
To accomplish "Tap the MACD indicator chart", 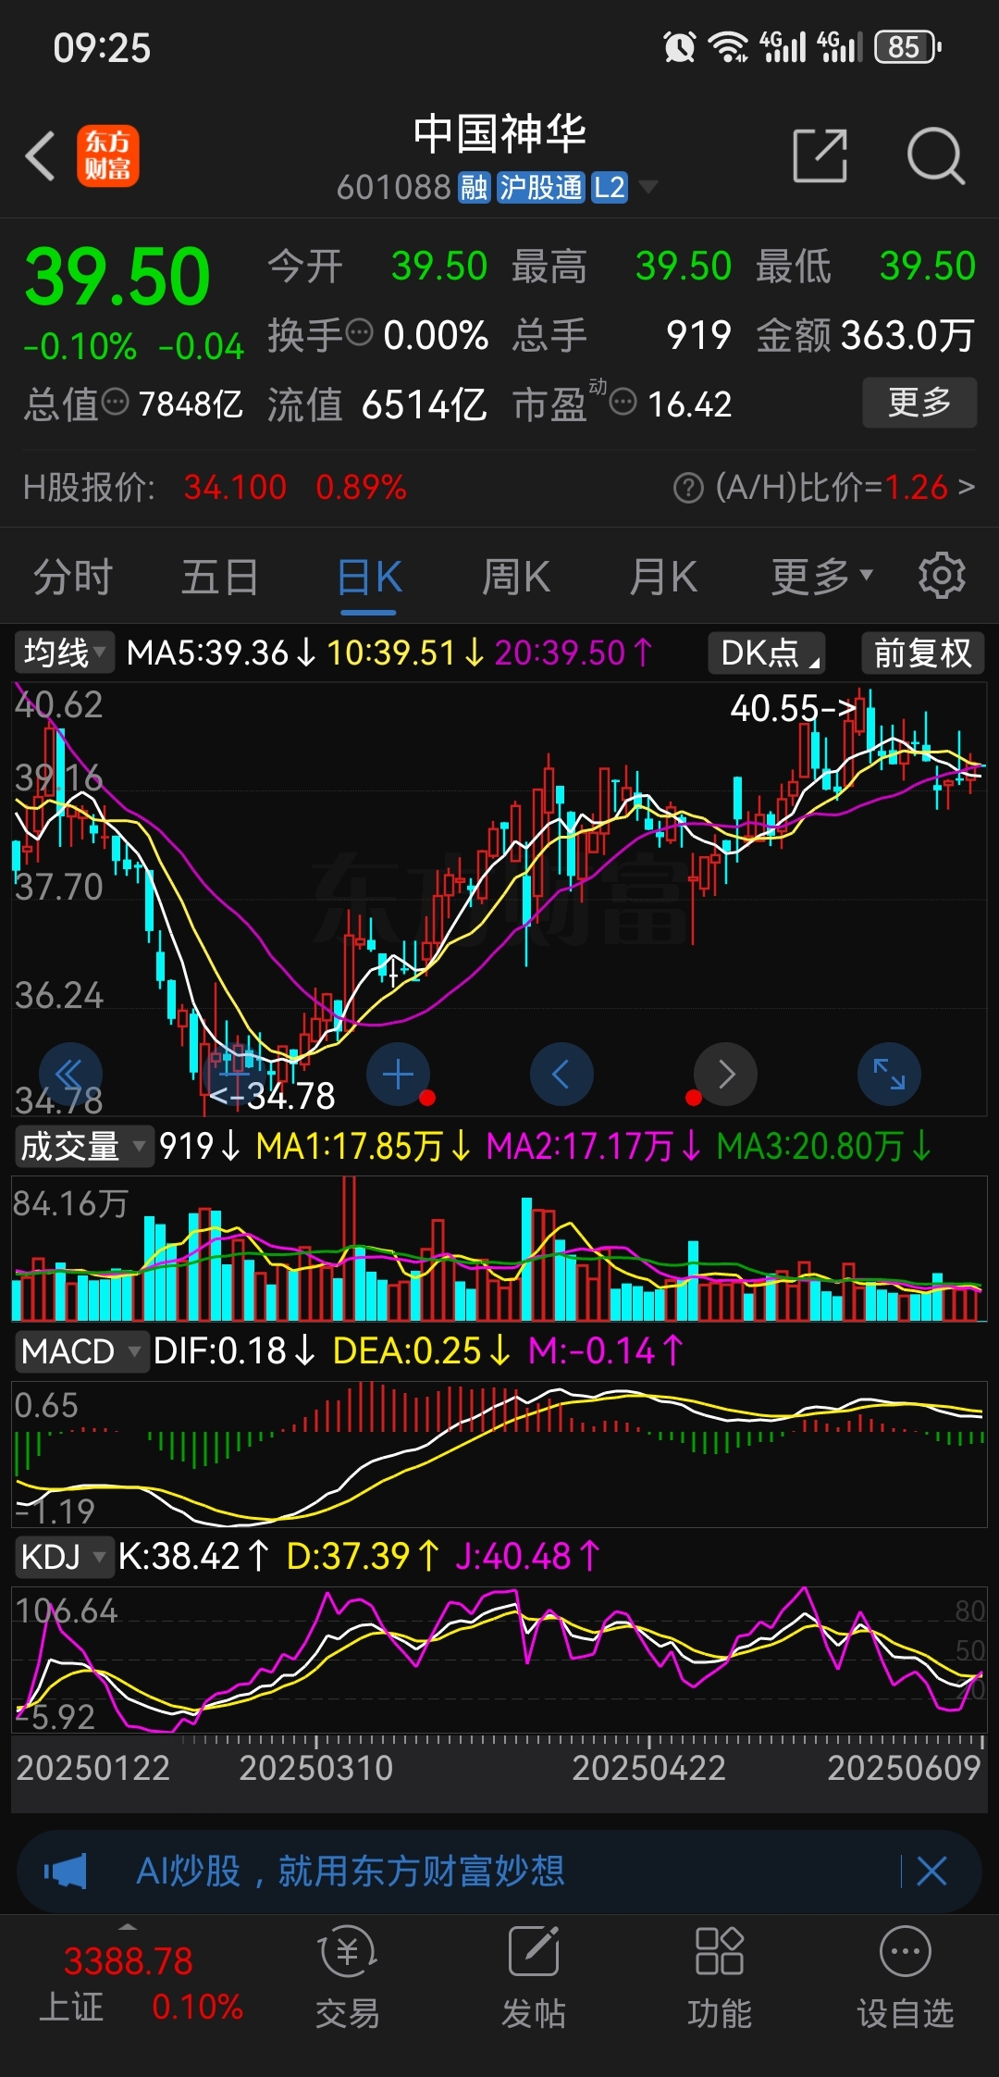I will pos(499,1454).
